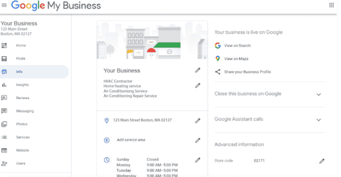Click Tuesday 9:00 AM–5:00 PM row
The image size is (341, 177).
147,170
